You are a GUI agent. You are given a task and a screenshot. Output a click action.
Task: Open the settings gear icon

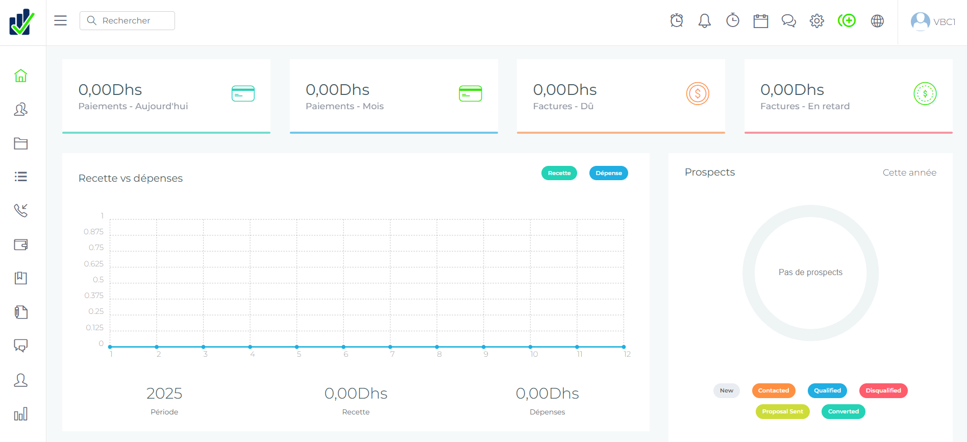click(817, 21)
